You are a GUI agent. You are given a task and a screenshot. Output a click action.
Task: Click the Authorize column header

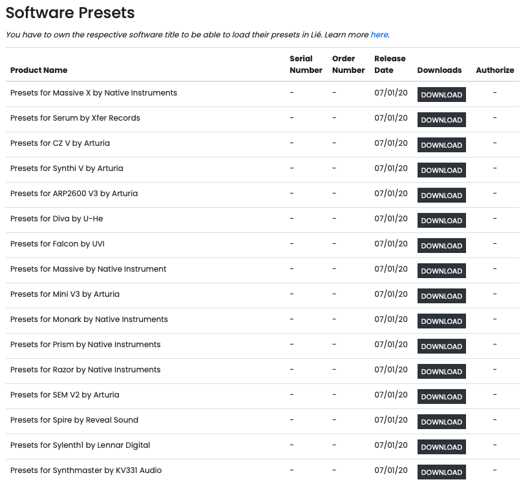[x=495, y=70]
